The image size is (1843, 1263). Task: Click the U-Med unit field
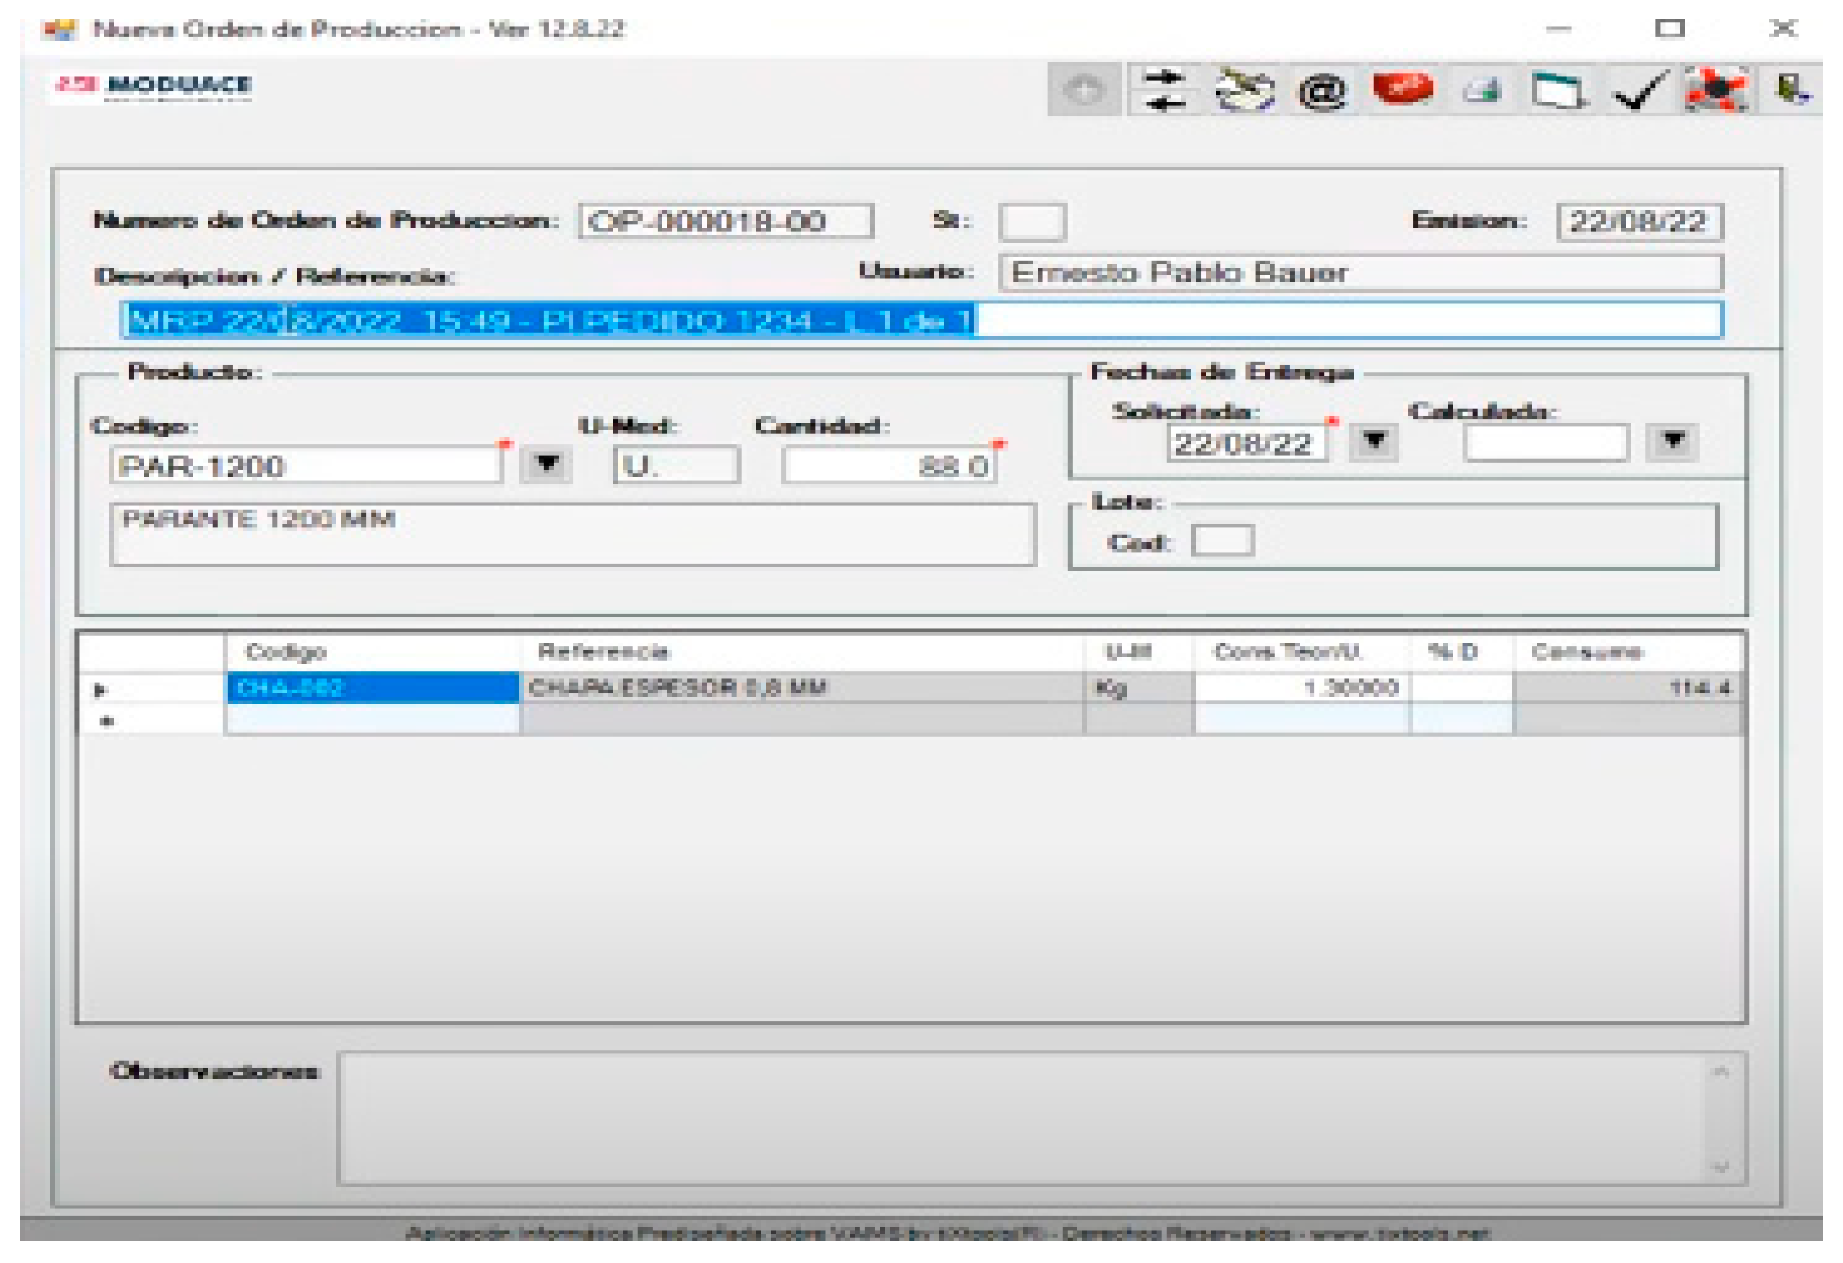pos(676,465)
